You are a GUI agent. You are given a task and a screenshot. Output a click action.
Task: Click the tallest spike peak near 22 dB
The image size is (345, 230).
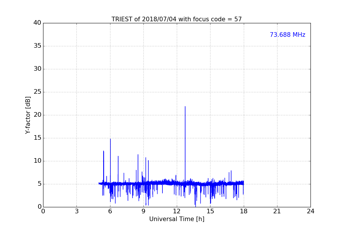185,107
